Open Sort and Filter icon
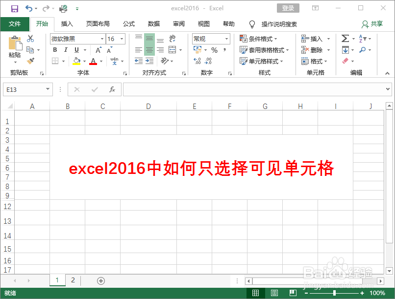The image size is (395, 299). (363, 39)
